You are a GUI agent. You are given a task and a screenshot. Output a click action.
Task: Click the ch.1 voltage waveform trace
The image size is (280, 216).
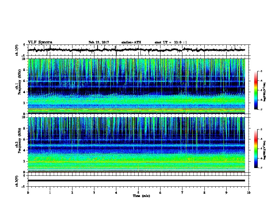(136, 50)
